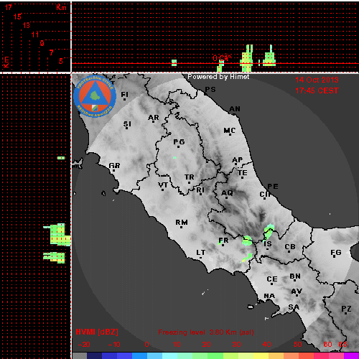Click the 14 Oct 2013 date label
The width and height of the screenshot is (359, 359).
[x=317, y=80]
